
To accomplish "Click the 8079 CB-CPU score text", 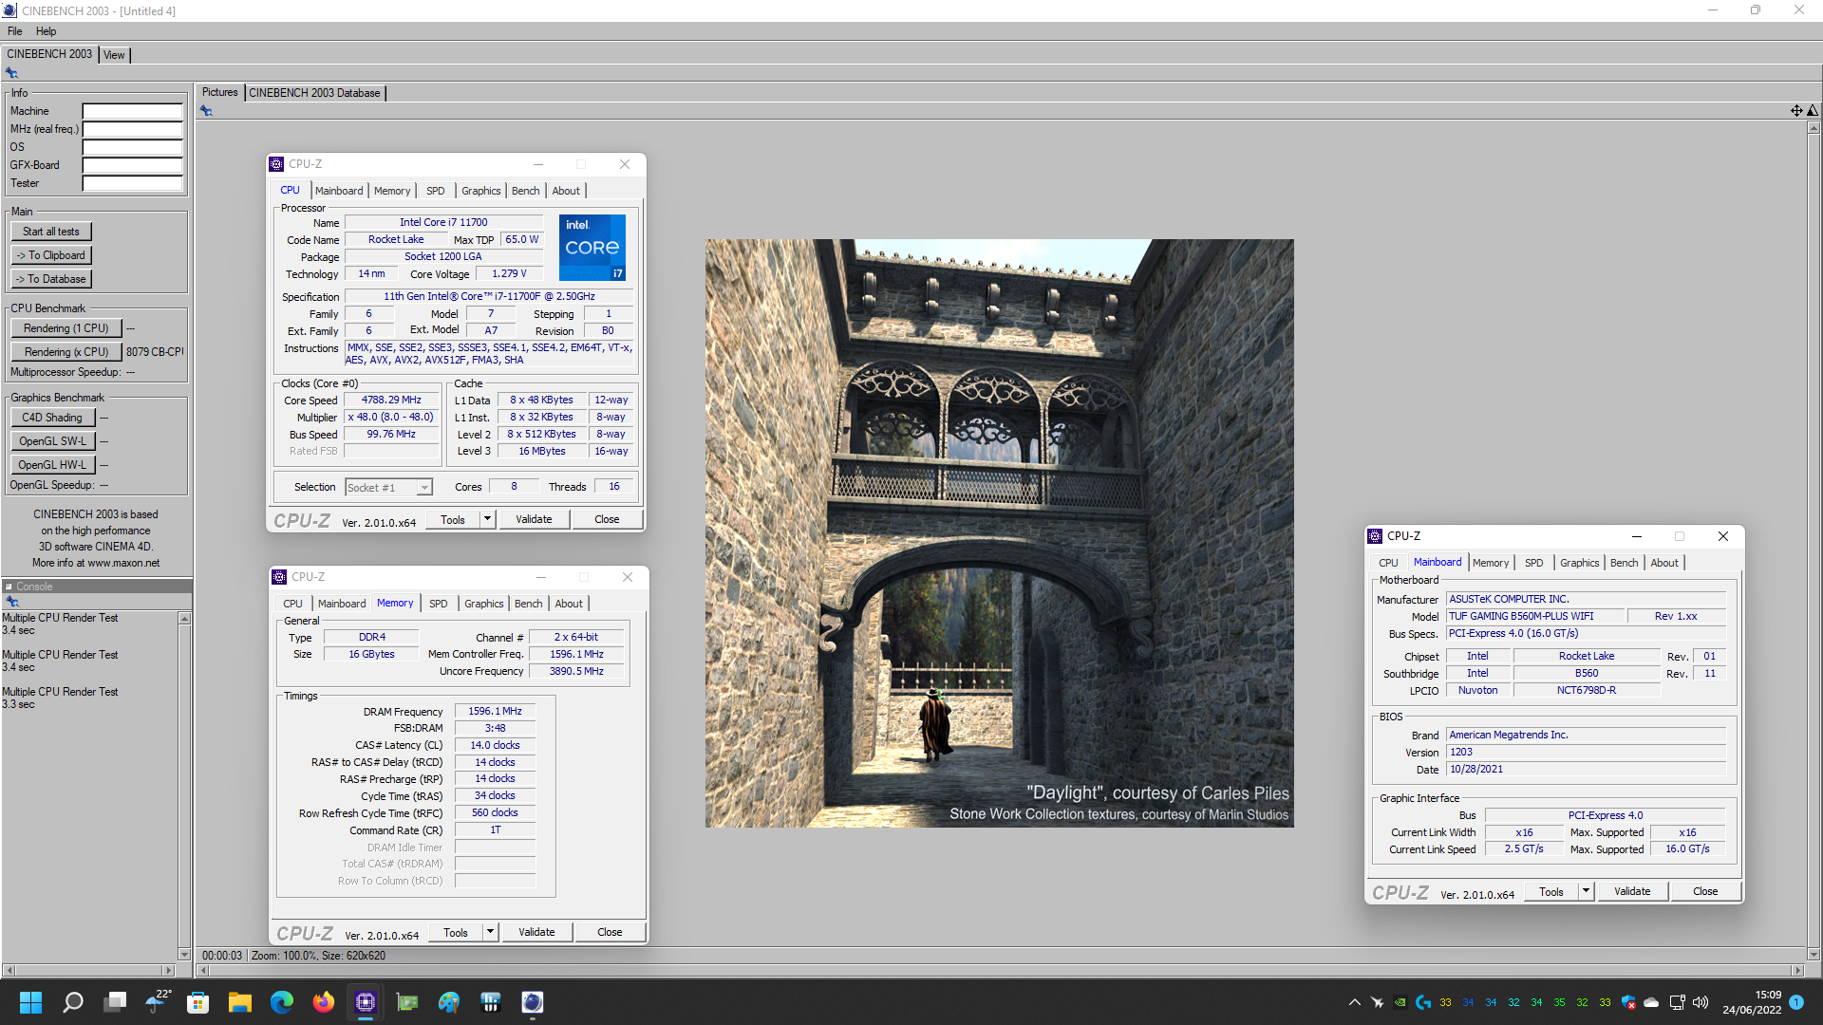I will (x=155, y=352).
